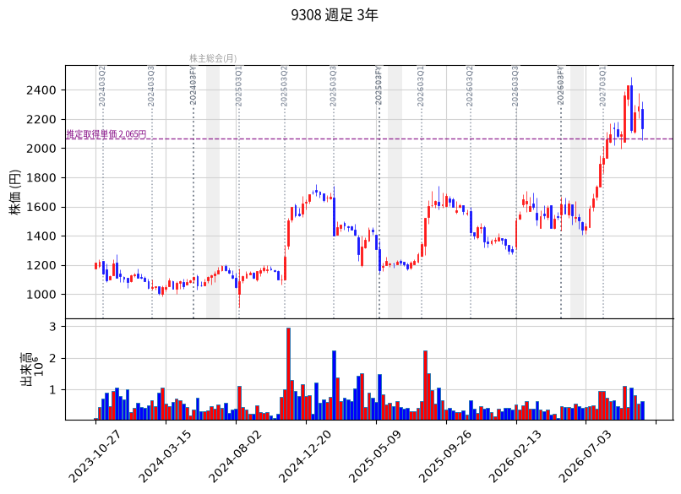This screenshot has height=494, width=681.
Task: Select the "202403Q3" quarter marker label
Action: pos(151,86)
